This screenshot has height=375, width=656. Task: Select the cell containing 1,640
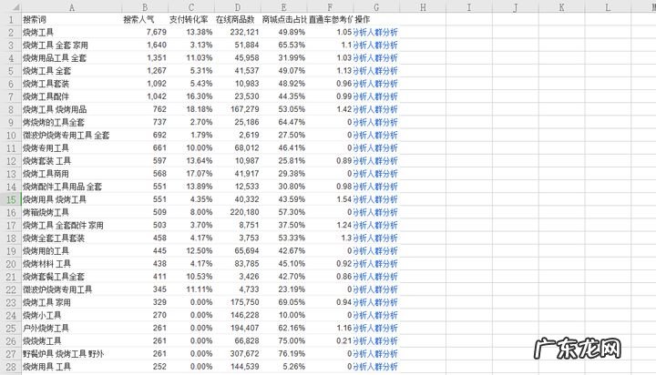145,46
